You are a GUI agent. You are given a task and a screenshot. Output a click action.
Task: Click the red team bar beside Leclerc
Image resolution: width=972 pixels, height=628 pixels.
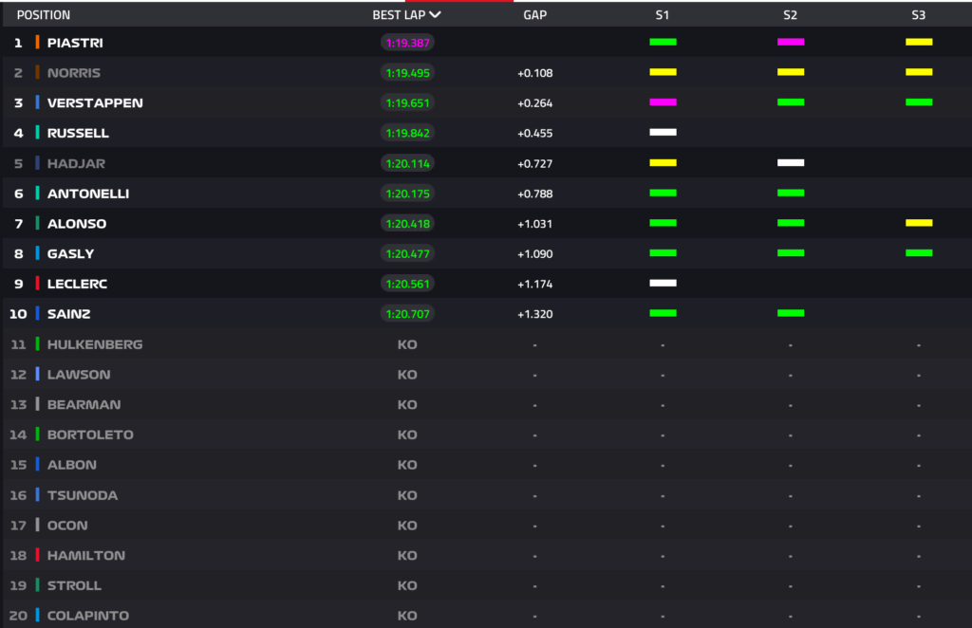[37, 284]
